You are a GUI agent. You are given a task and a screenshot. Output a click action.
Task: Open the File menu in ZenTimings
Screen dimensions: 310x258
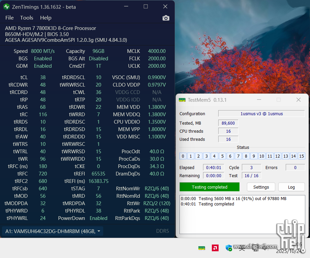point(9,18)
